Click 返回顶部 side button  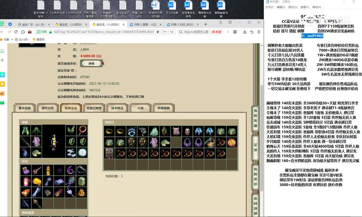point(256,206)
